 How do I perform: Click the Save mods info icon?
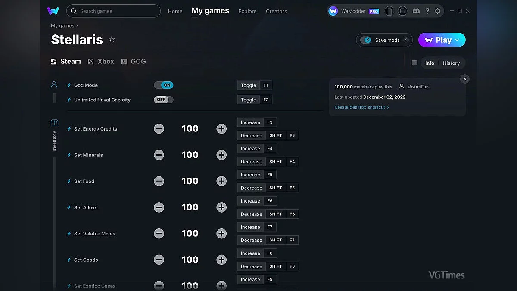pos(406,40)
